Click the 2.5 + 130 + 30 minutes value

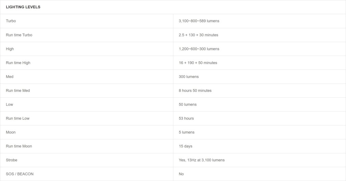coord(198,35)
